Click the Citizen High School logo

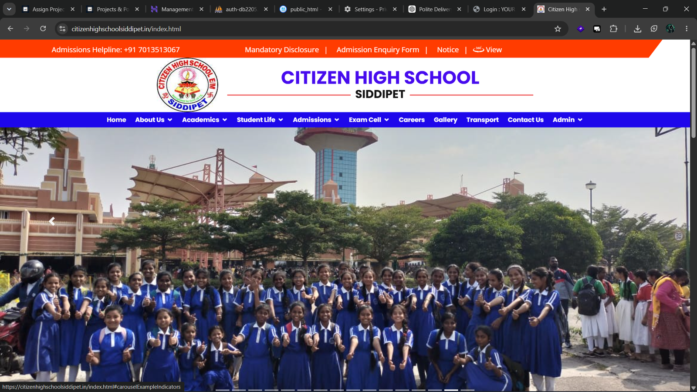click(x=187, y=85)
